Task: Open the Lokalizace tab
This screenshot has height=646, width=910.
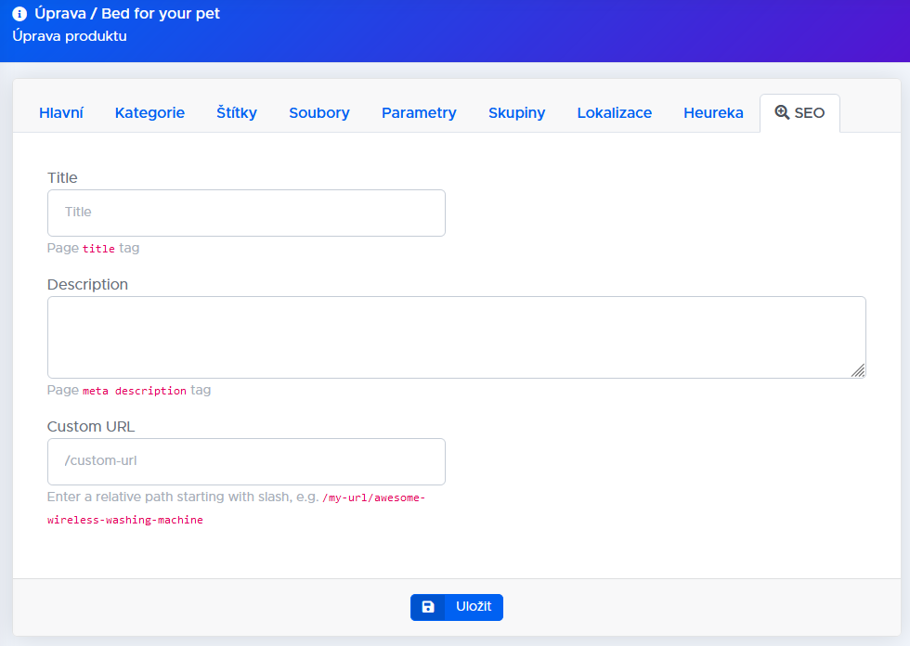Action: (614, 113)
